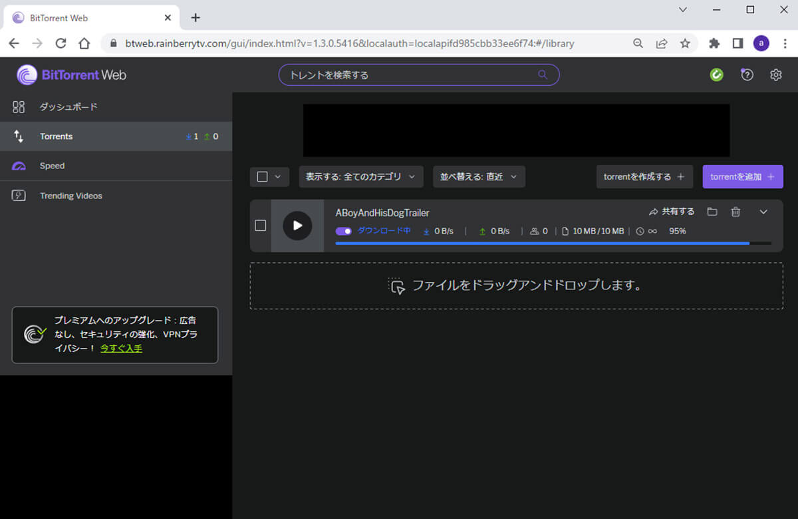Click the 10 MB / 10 MB size text
This screenshot has height=519, width=798.
pyautogui.click(x=598, y=231)
